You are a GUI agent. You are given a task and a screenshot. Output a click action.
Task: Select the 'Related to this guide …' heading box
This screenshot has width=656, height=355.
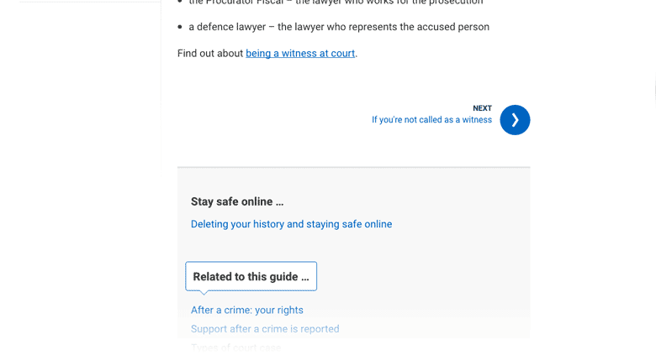(x=251, y=276)
